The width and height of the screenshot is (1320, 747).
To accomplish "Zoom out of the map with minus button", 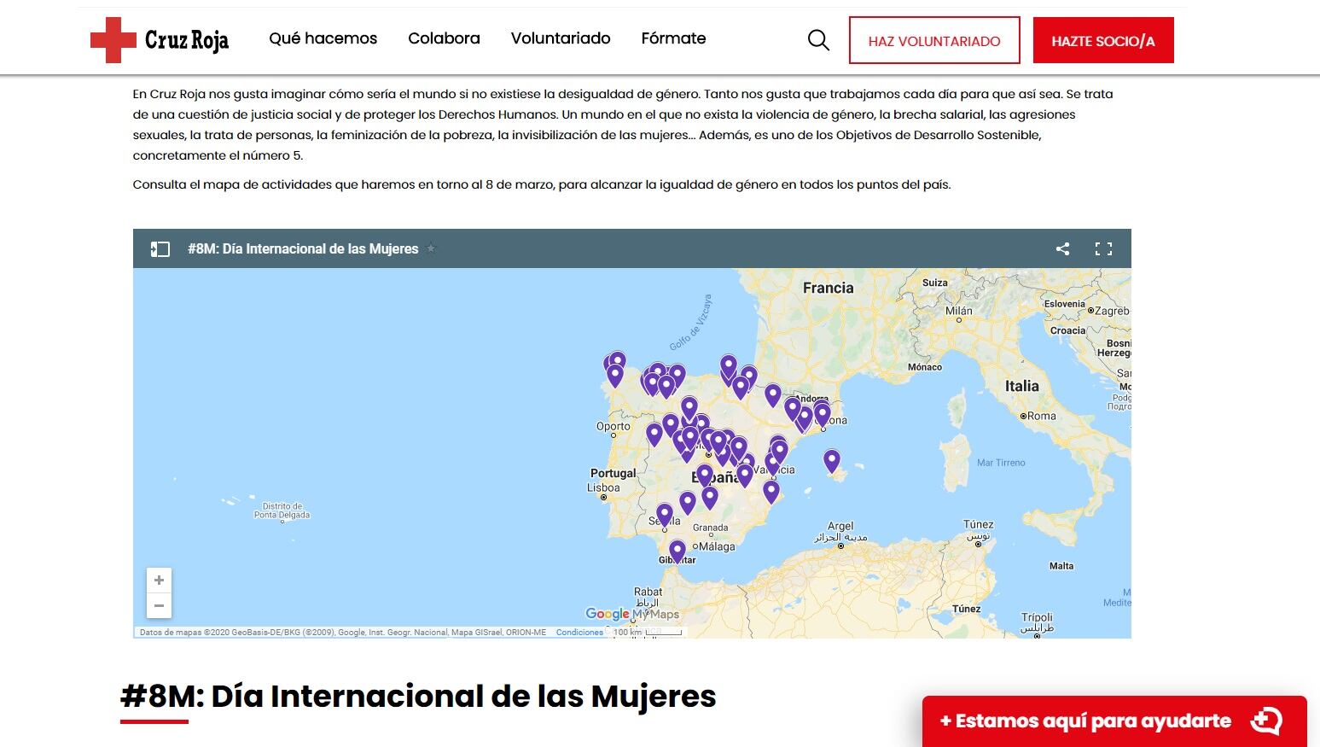I will pos(159,605).
